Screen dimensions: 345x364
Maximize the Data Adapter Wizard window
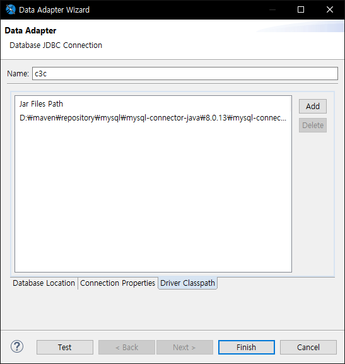pos(301,9)
